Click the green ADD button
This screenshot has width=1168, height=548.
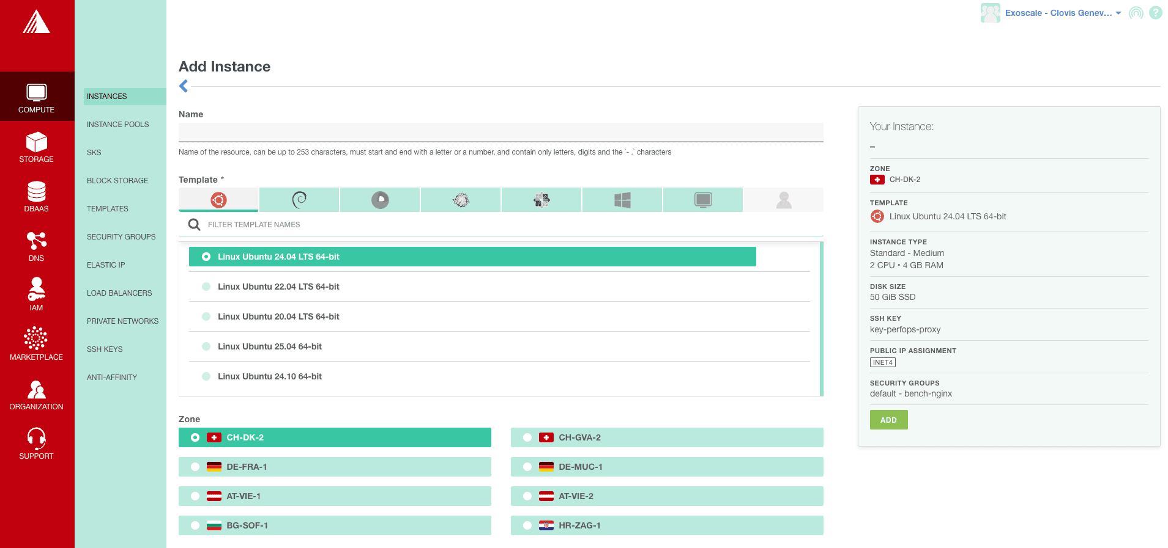pos(888,420)
